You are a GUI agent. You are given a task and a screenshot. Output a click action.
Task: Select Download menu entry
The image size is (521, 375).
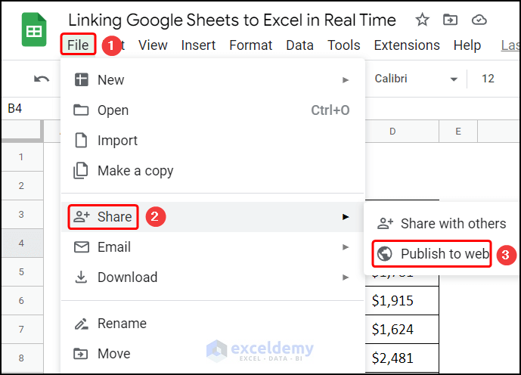coord(212,277)
